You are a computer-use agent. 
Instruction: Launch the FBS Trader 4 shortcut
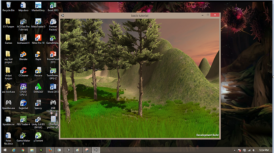pos(23,121)
